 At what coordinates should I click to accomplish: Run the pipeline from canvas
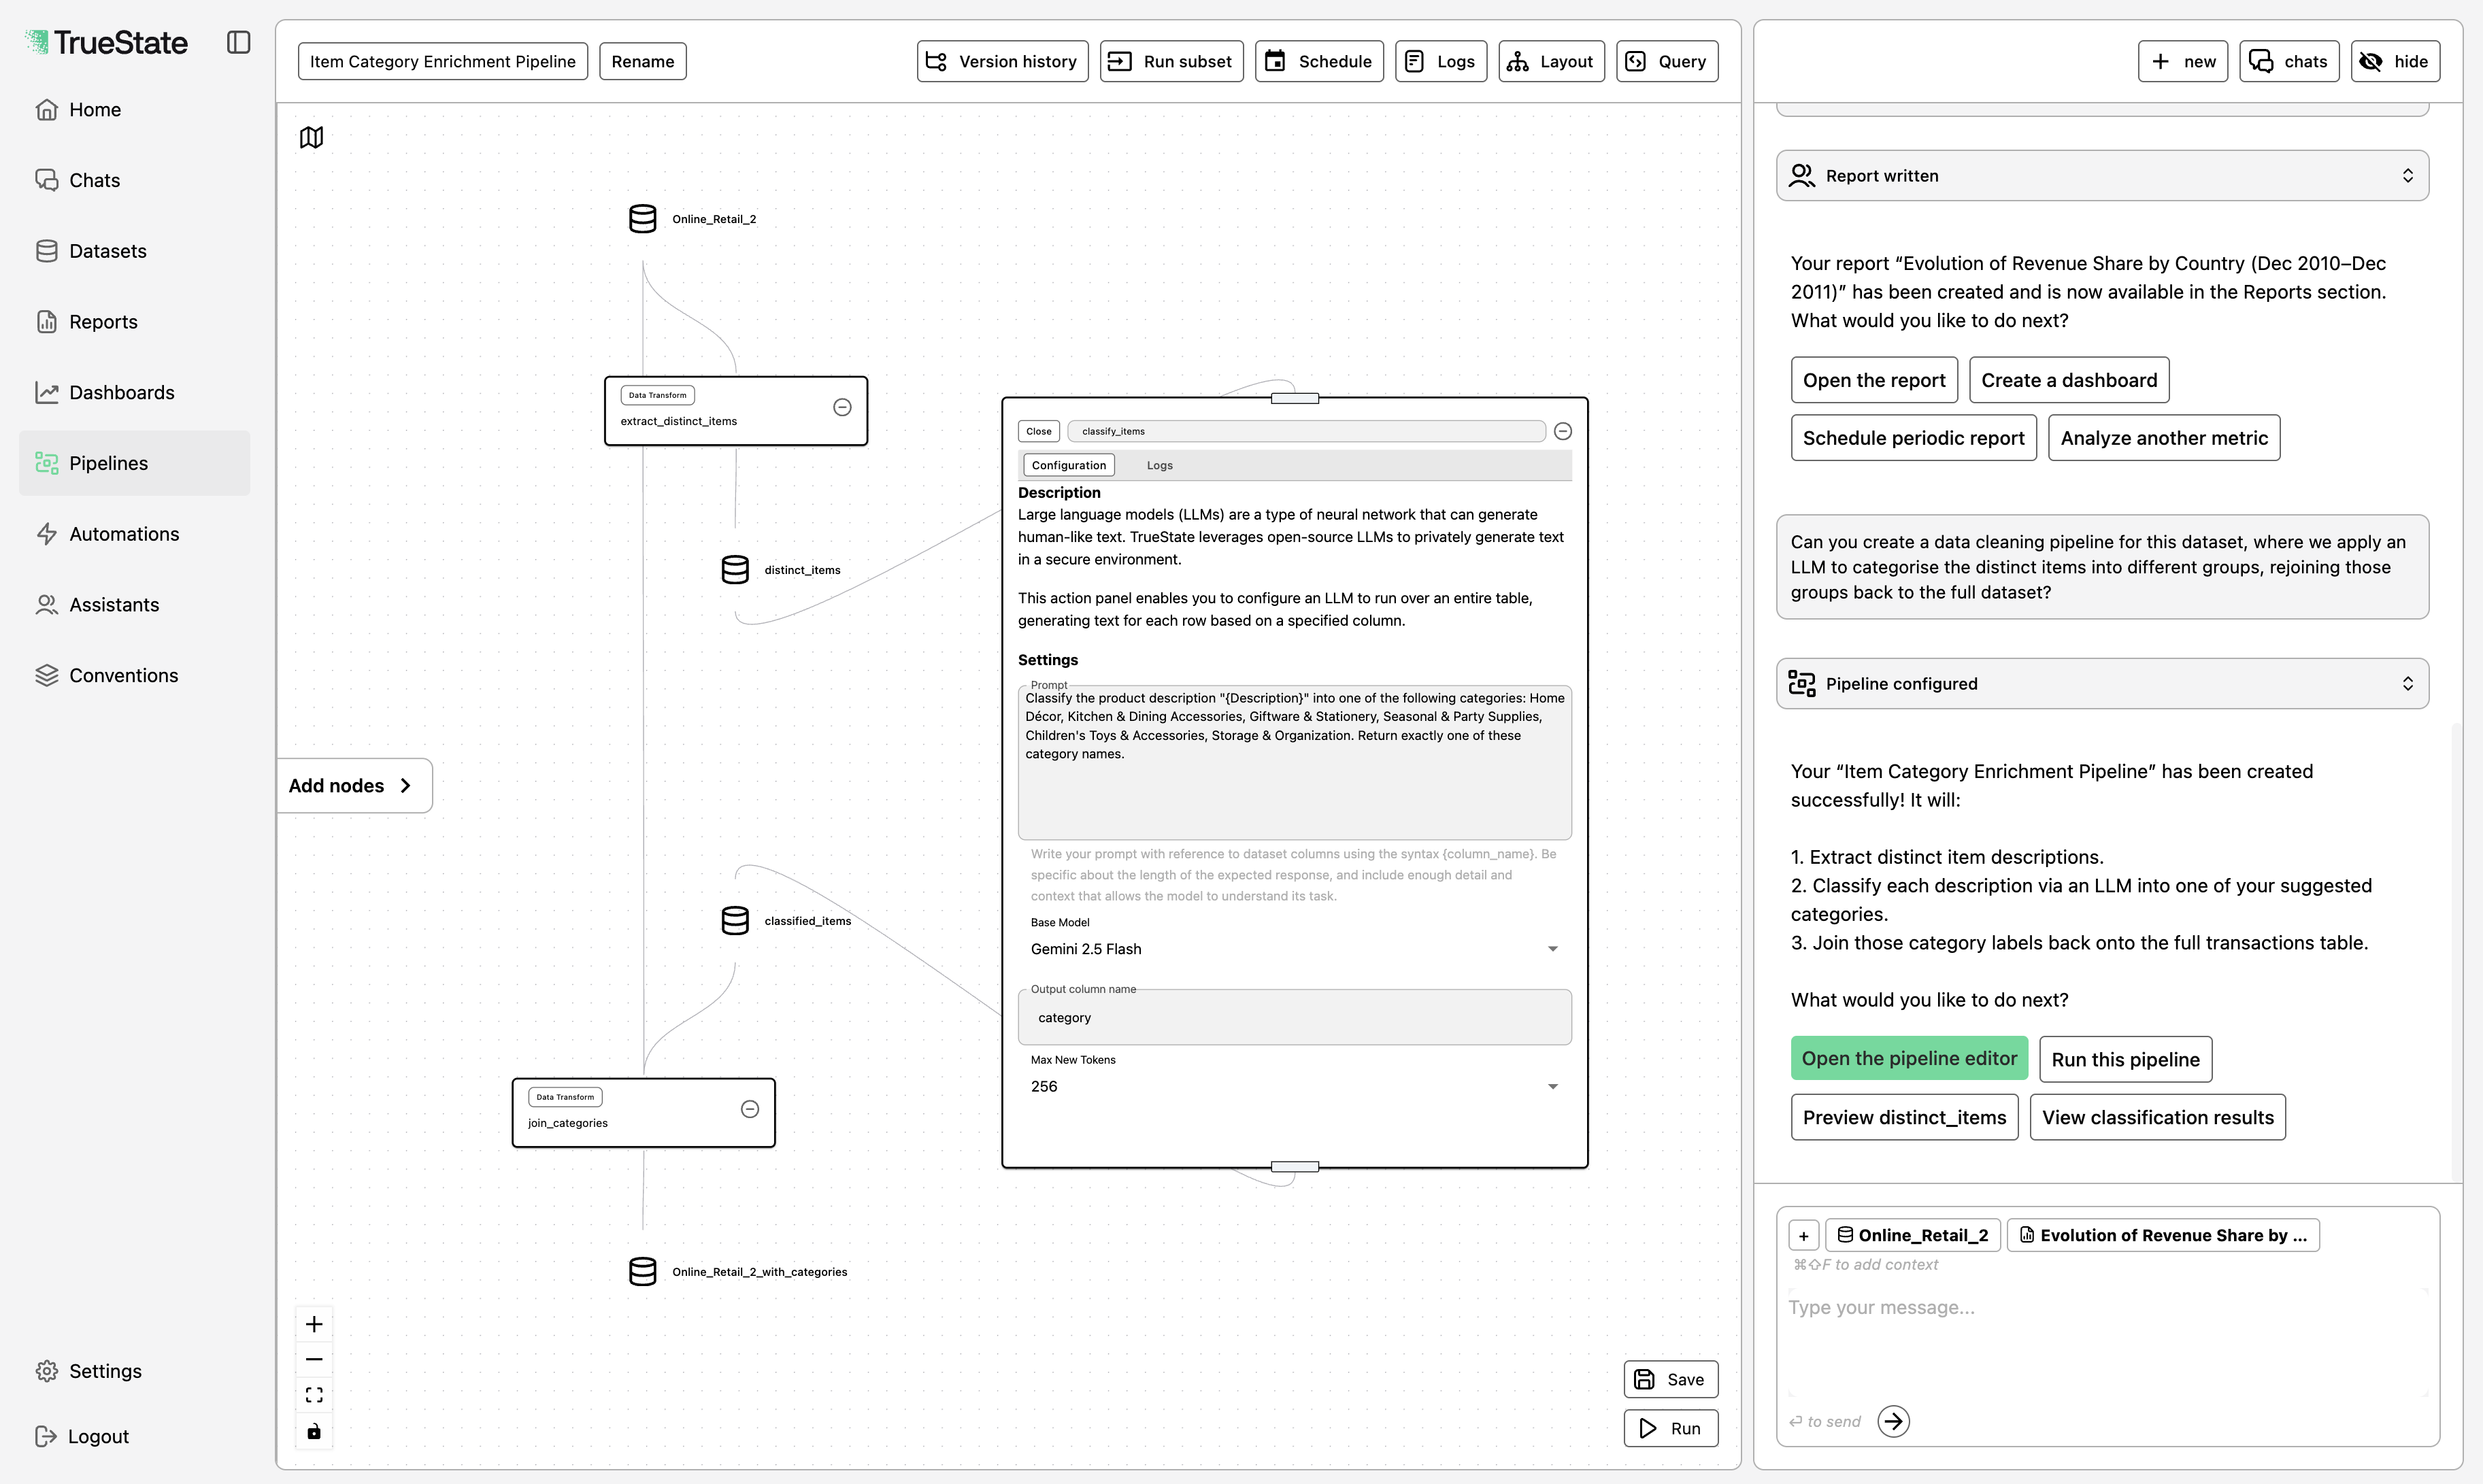[x=1670, y=1428]
